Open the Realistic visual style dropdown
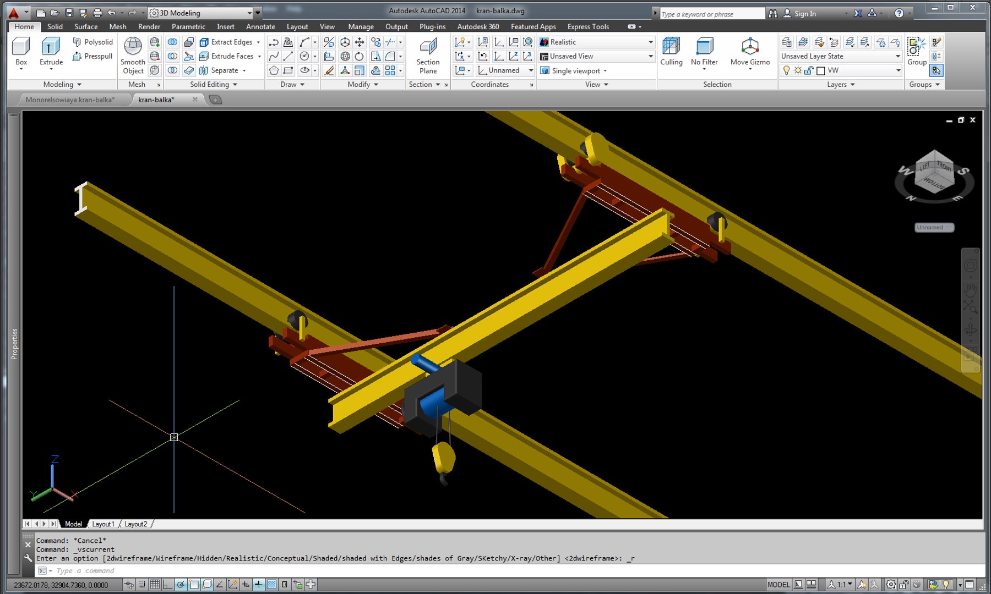The height and width of the screenshot is (594, 991). 596,42
